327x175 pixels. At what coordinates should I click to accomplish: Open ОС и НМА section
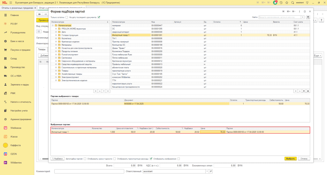pyautogui.click(x=16, y=76)
